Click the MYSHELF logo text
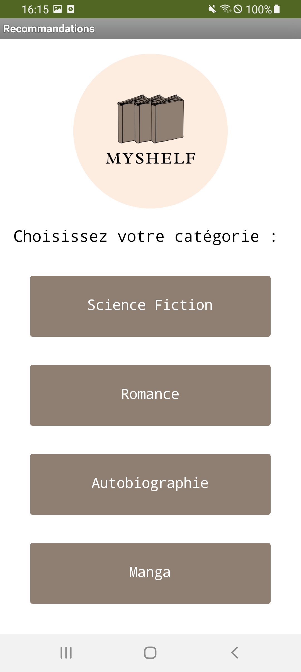The image size is (301, 672). click(x=151, y=158)
